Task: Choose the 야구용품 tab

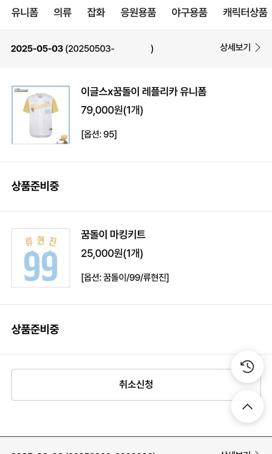Action: pos(189,13)
